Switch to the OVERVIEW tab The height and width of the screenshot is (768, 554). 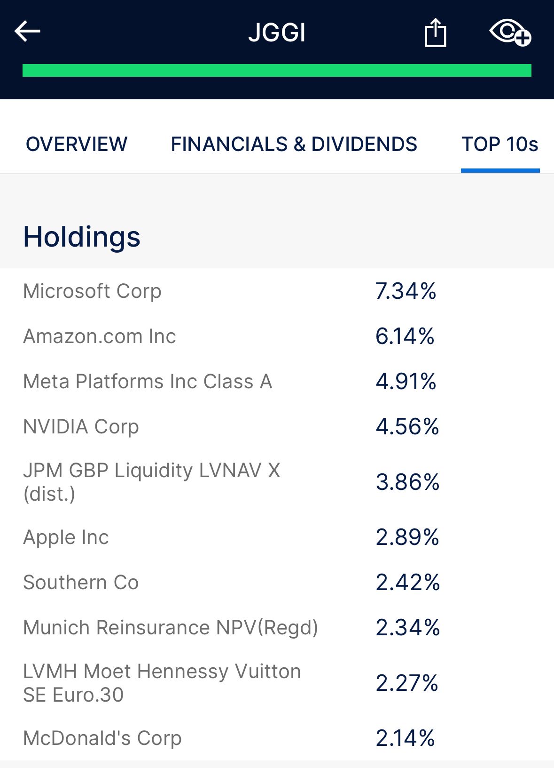click(x=77, y=144)
